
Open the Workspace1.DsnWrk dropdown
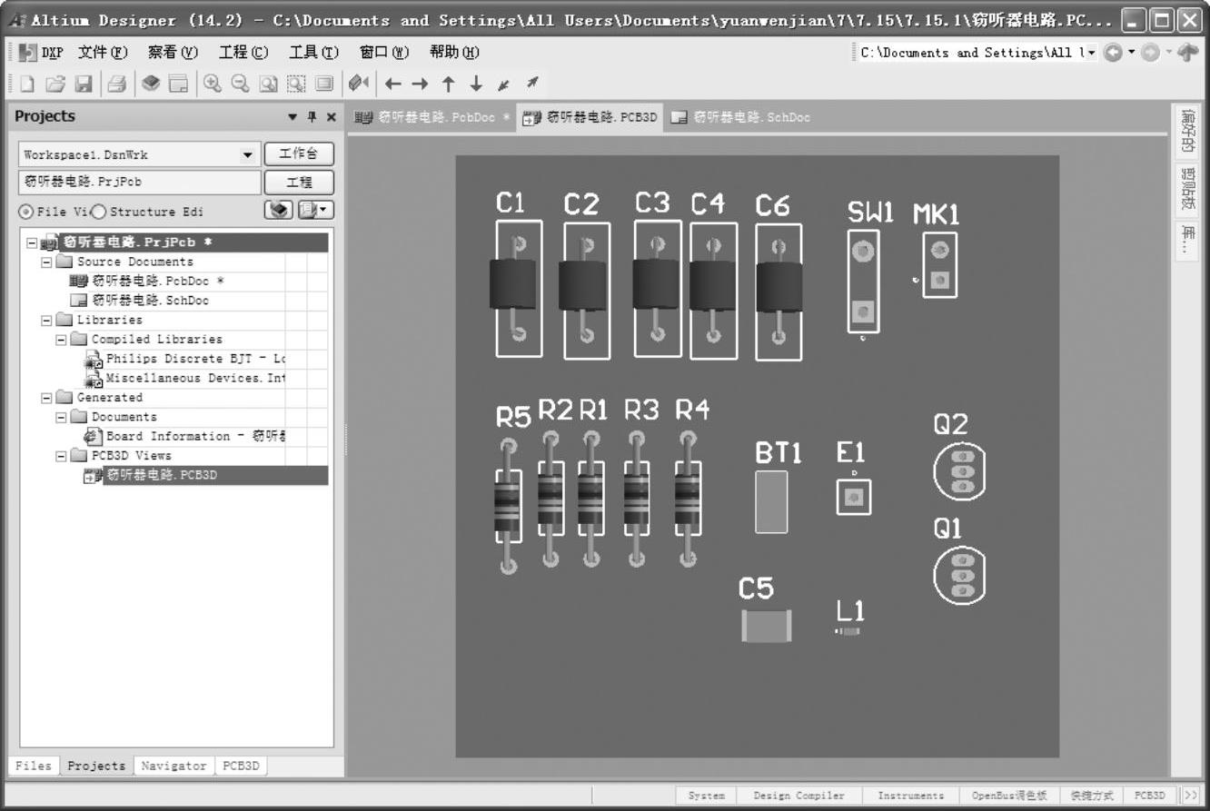248,155
